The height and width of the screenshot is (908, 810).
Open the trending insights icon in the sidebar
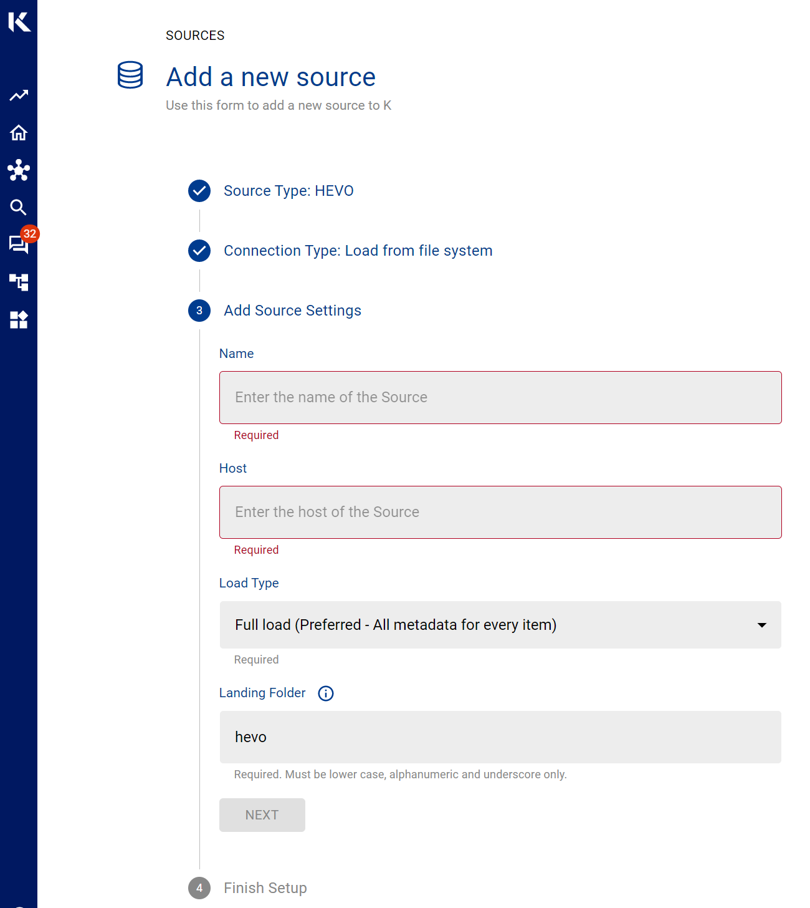click(x=19, y=95)
